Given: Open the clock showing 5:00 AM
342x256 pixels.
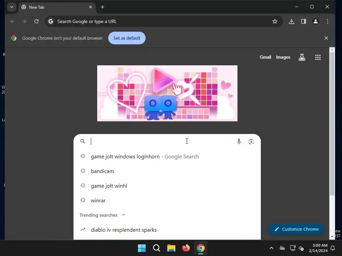Looking at the screenshot, I should click(x=318, y=248).
